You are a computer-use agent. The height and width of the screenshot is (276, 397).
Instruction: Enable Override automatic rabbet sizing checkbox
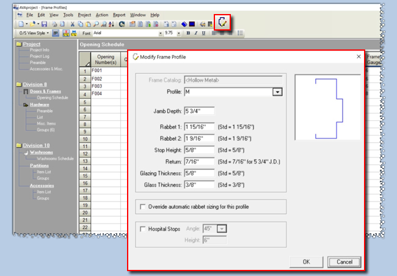pyautogui.click(x=143, y=207)
